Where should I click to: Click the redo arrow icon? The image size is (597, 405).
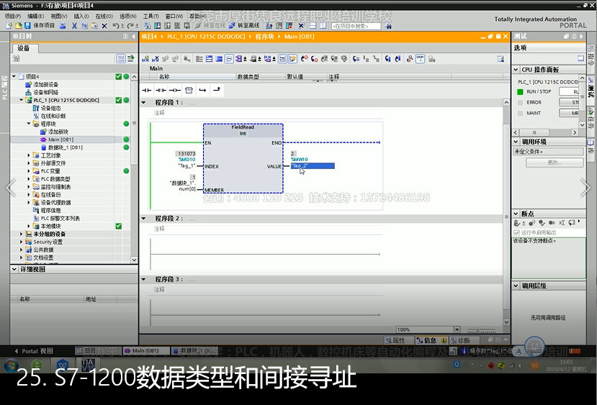130,26
